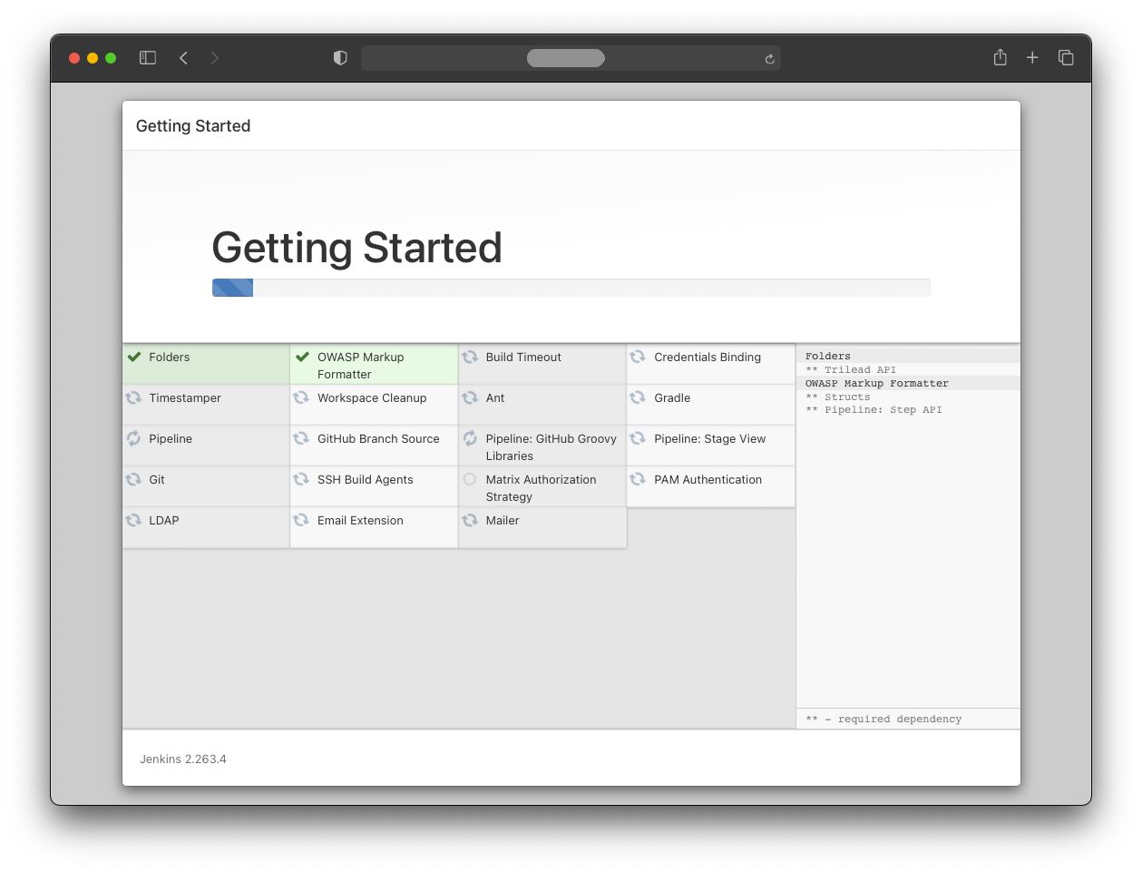Click the green checkmark beside Folders
The height and width of the screenshot is (872, 1142).
point(134,357)
